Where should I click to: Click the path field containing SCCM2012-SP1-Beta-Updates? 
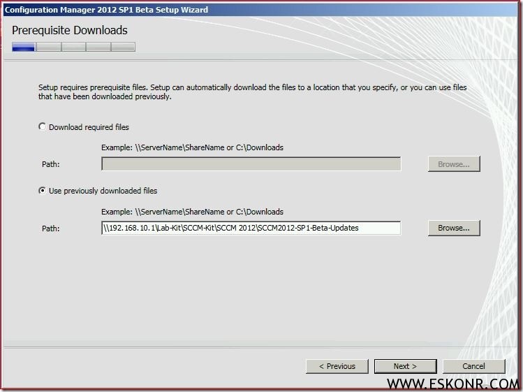(251, 228)
